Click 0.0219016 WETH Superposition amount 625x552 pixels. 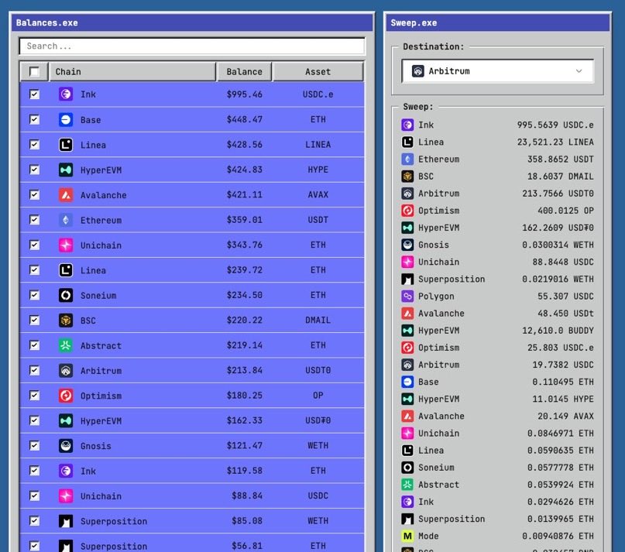point(558,279)
